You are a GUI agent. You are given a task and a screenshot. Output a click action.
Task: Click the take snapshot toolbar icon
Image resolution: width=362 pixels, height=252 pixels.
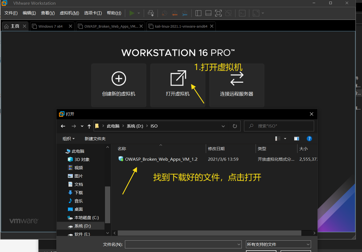[165, 13]
